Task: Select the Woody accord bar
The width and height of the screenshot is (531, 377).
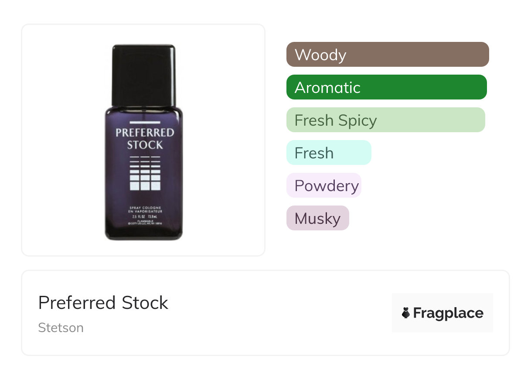Action: pos(387,55)
